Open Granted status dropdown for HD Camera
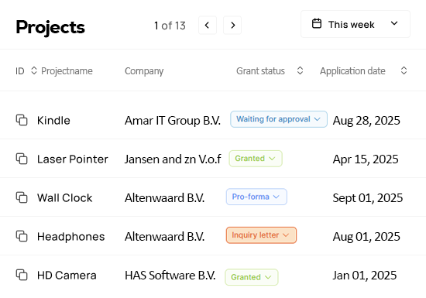The width and height of the screenshot is (426, 298). tap(252, 277)
